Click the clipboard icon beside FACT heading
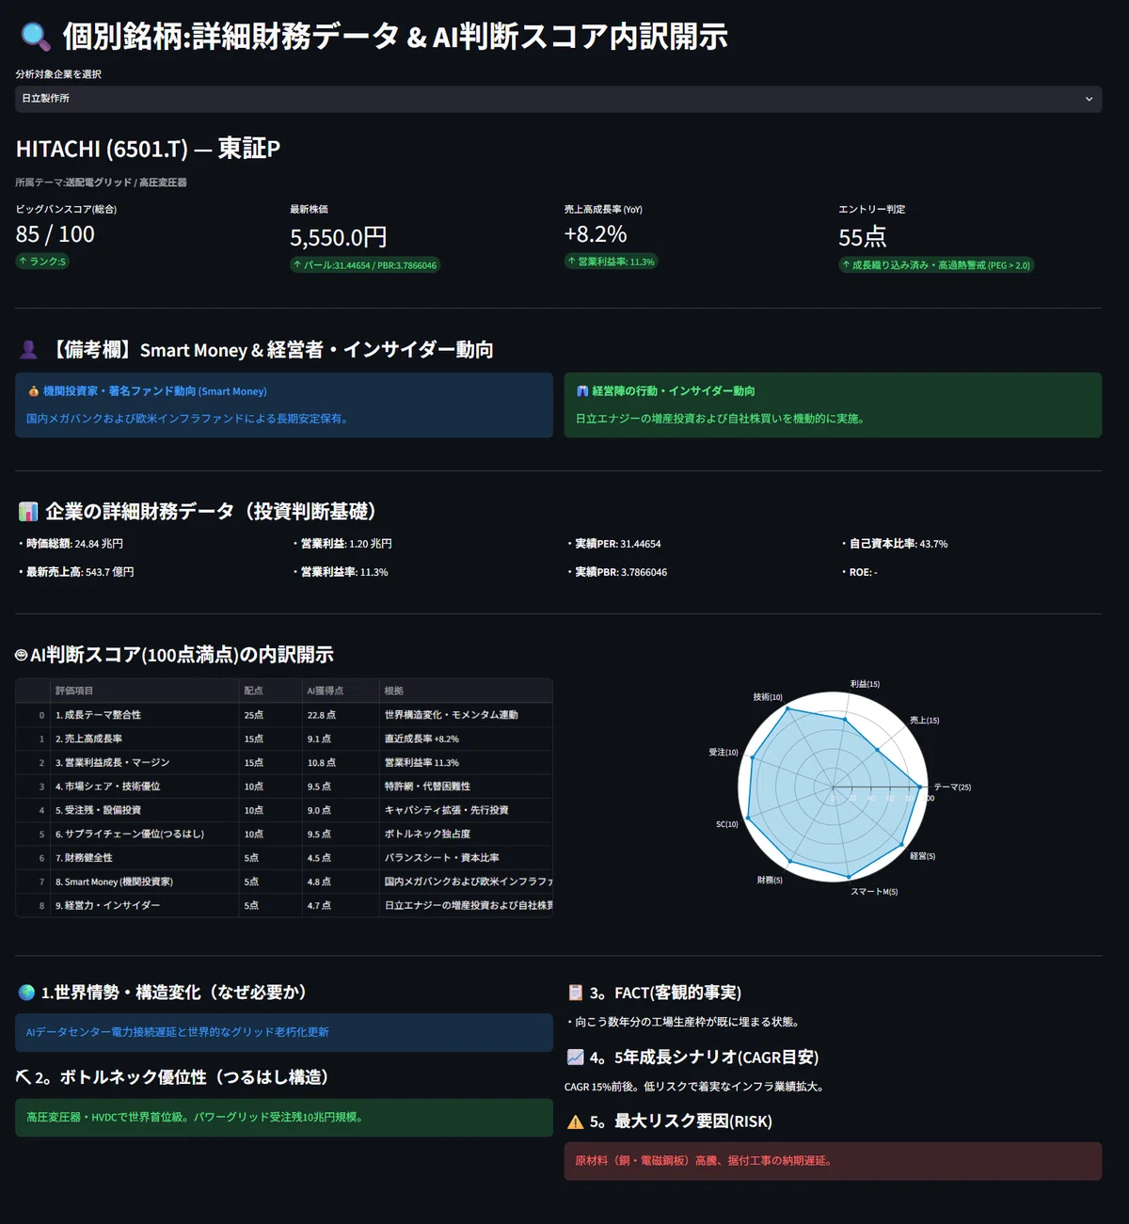 (x=575, y=993)
